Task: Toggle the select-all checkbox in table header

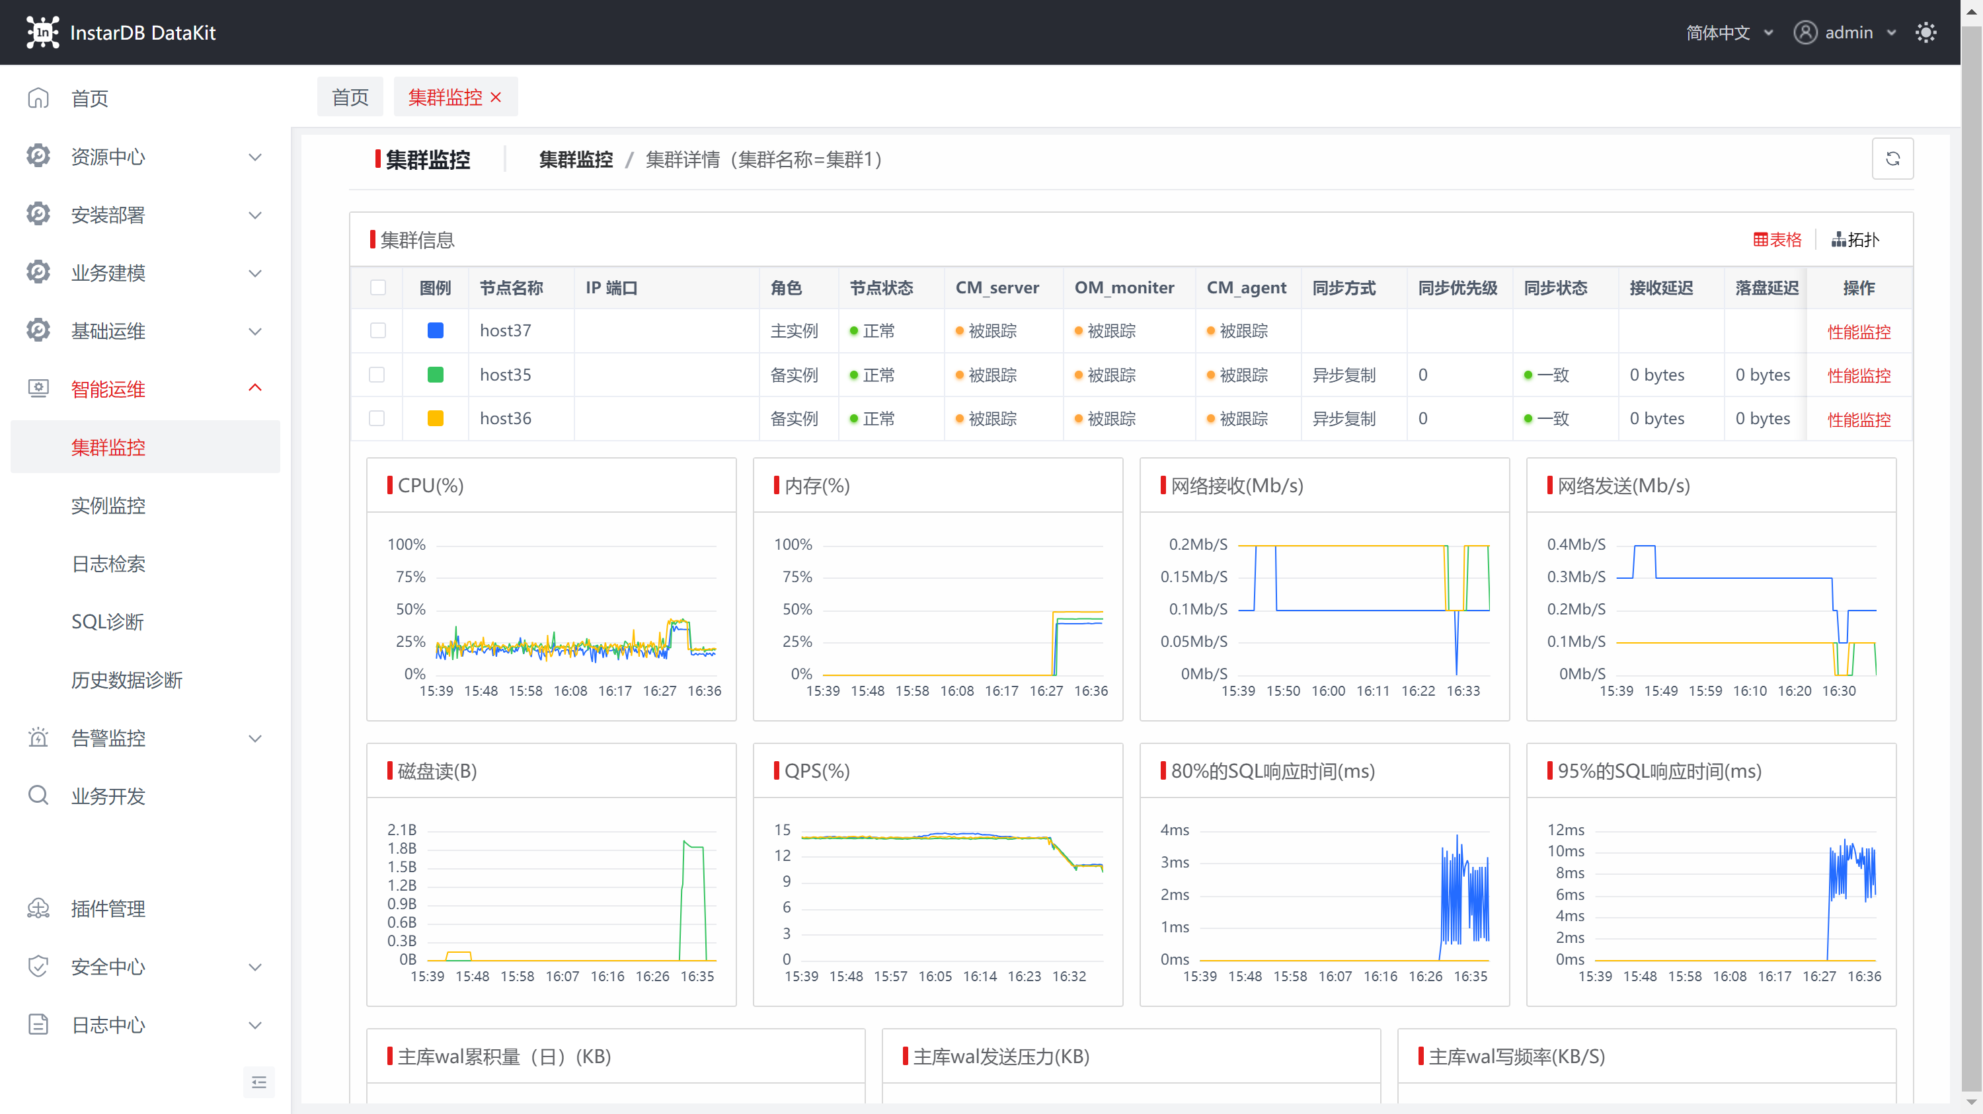Action: tap(378, 287)
